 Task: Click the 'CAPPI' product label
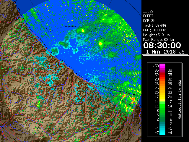148,16
